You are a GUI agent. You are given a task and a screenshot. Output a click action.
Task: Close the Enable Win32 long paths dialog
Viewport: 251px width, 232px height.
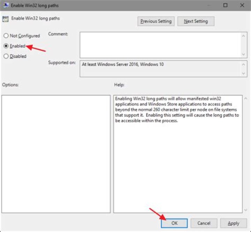click(x=242, y=6)
